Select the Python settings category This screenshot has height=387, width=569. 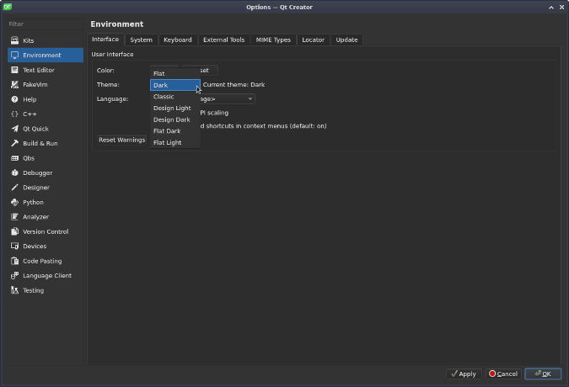click(x=33, y=202)
